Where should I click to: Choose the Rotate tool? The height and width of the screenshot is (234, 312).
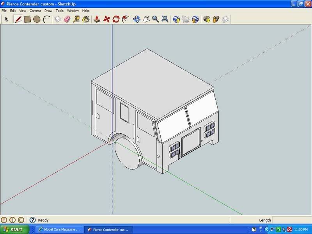tap(116, 19)
